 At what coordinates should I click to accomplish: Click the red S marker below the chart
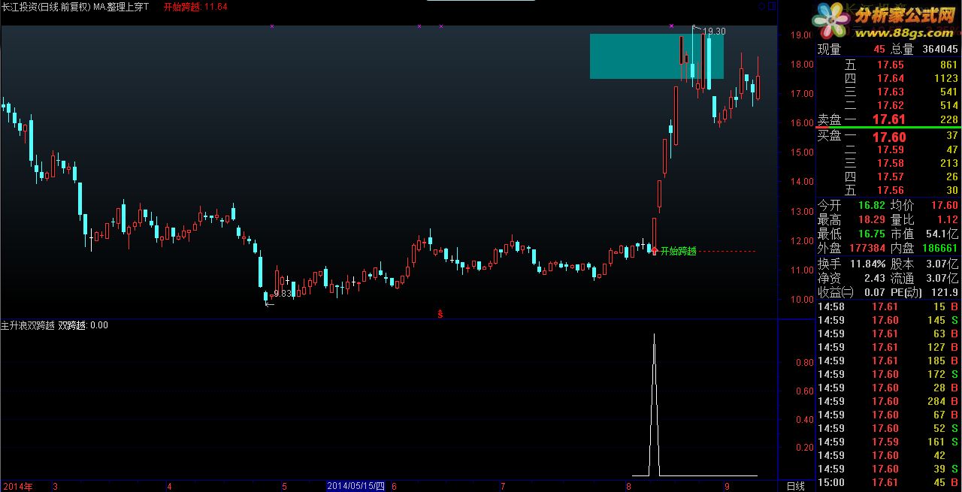click(440, 314)
